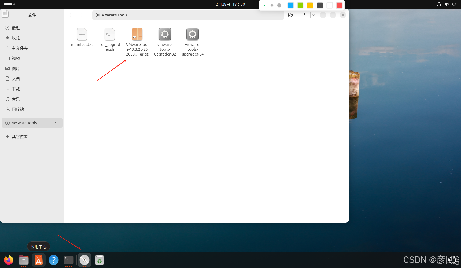Image resolution: width=461 pixels, height=268 pixels.
Task: Open the 文档 folder
Action: (32, 79)
